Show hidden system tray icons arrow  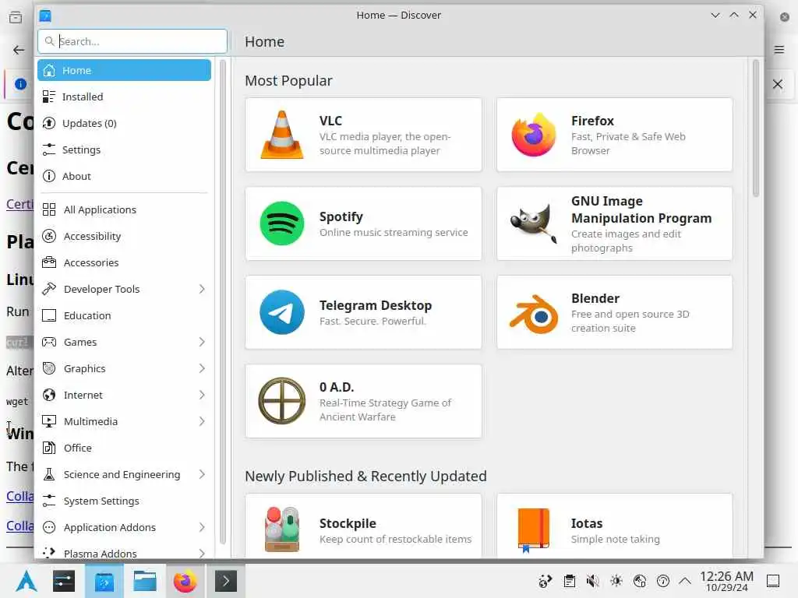pyautogui.click(x=686, y=581)
